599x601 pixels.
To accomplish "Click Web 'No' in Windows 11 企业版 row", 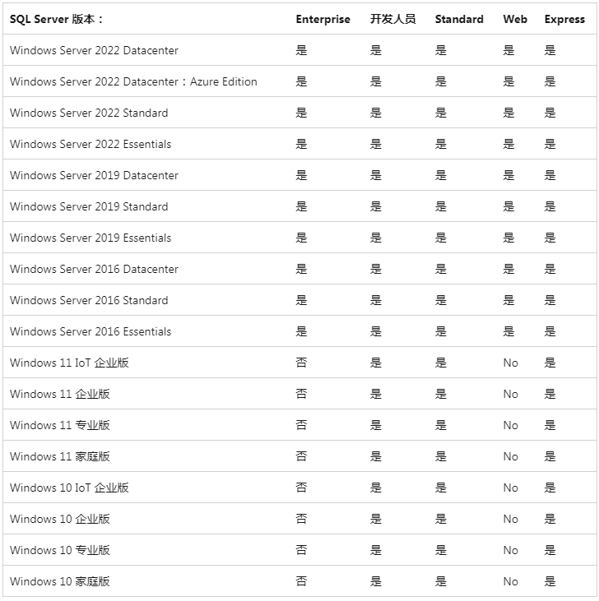I will click(510, 394).
